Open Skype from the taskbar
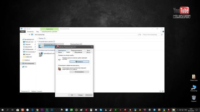Screen dimensions: 200x112 coord(101,110)
